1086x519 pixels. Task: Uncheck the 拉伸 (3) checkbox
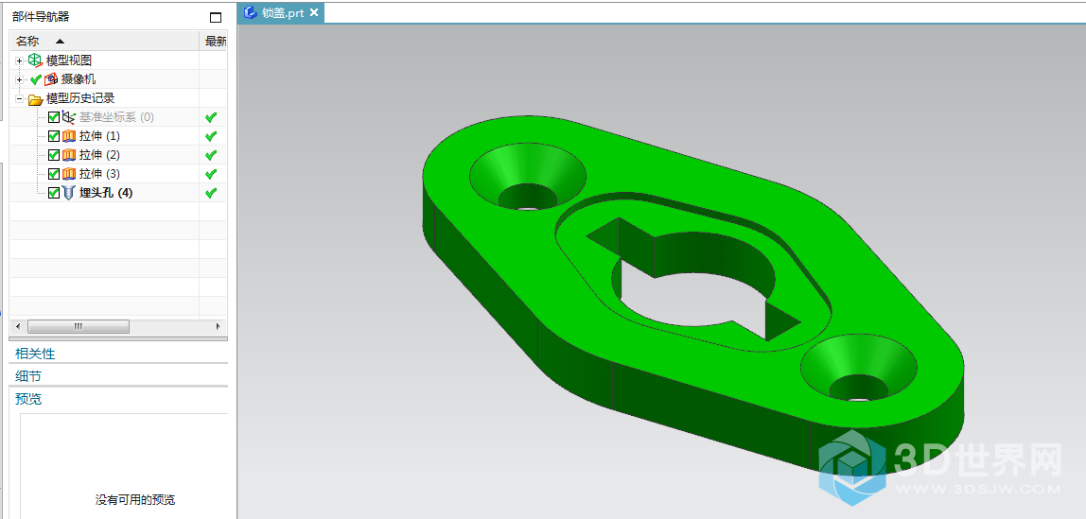(x=53, y=174)
